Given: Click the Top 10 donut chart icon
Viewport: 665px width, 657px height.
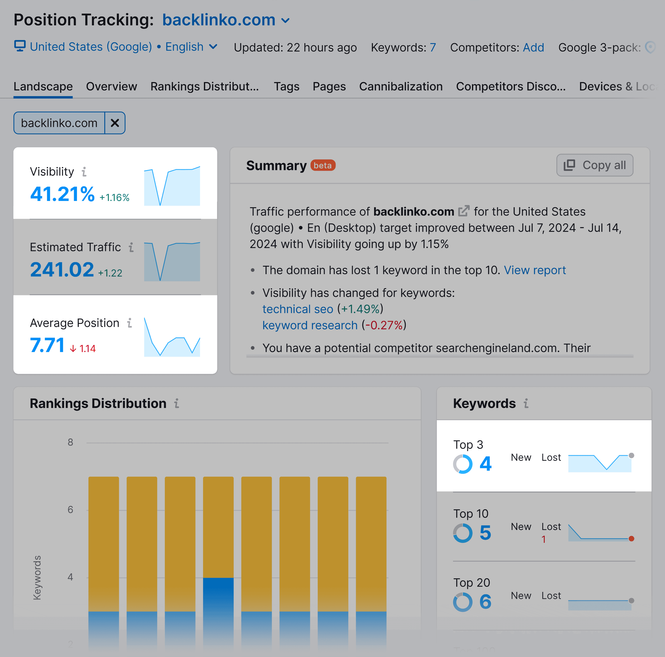Looking at the screenshot, I should [x=463, y=533].
